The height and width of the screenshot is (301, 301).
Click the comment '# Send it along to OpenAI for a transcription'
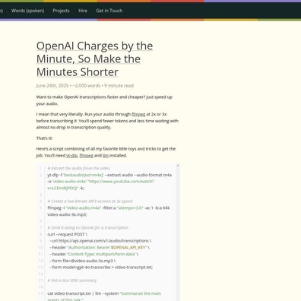(x=87, y=227)
